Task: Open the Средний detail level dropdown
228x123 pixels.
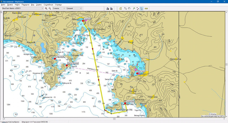Action: [x=74, y=9]
